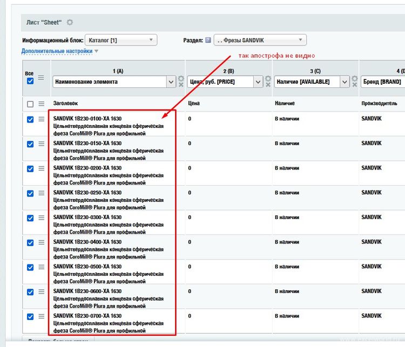
Task: Open row menu for 1B230-0250-XA 1630
Action: coord(42,193)
